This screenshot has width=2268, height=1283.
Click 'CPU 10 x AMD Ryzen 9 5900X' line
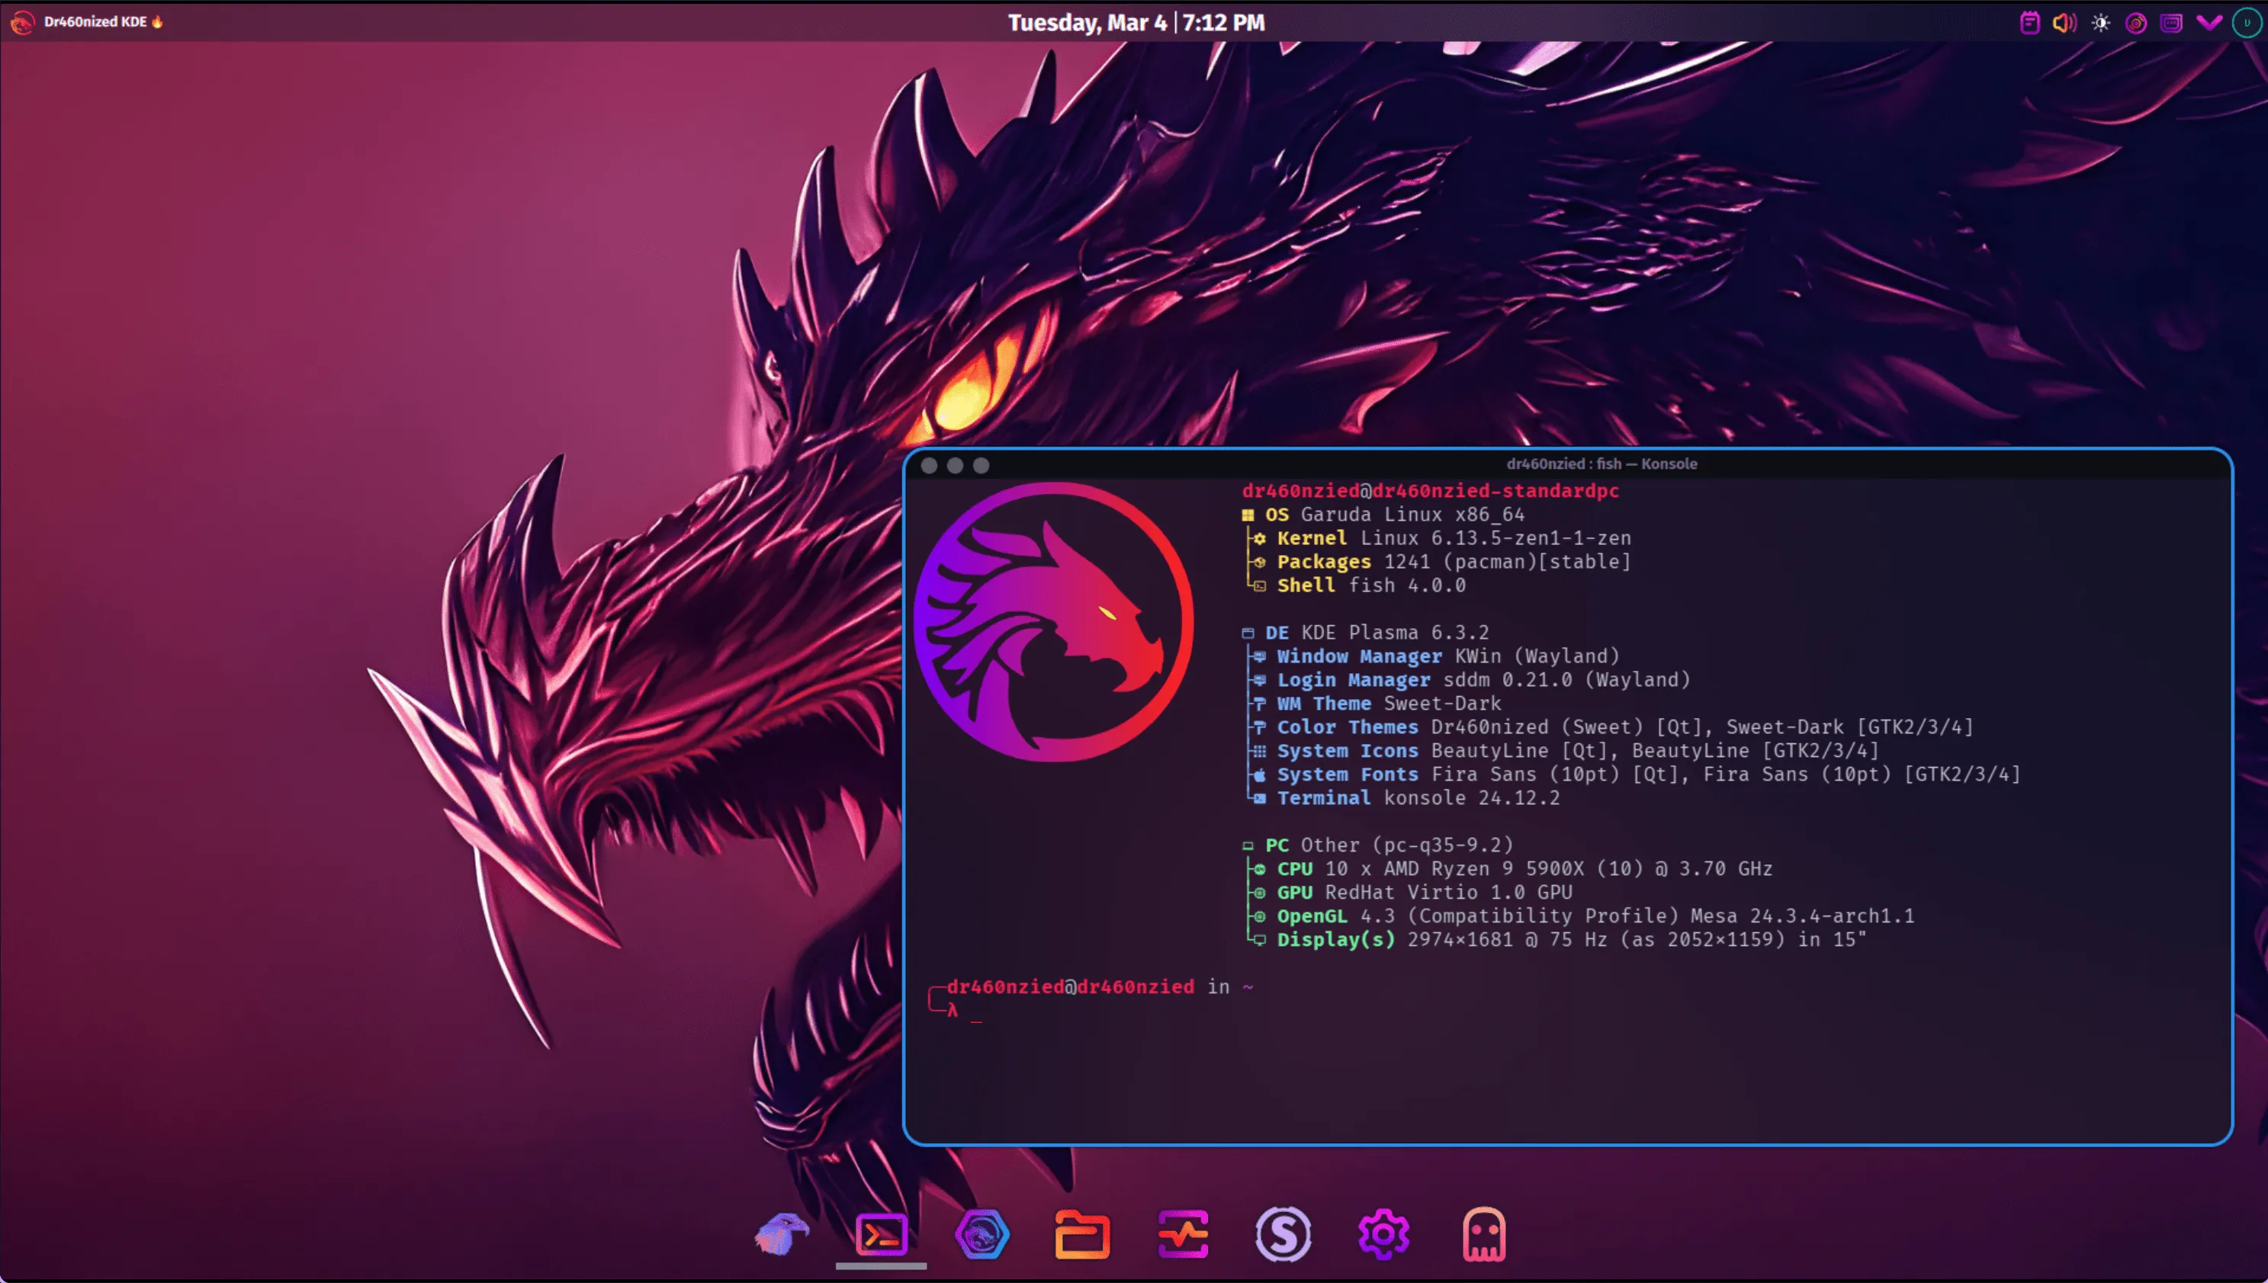pos(1509,870)
